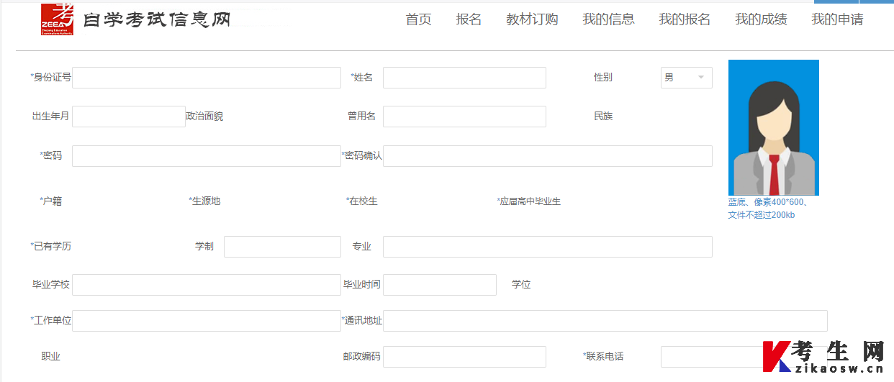This screenshot has height=382, width=894.
Task: Select the 邮政编码 input box
Action: pyautogui.click(x=464, y=357)
